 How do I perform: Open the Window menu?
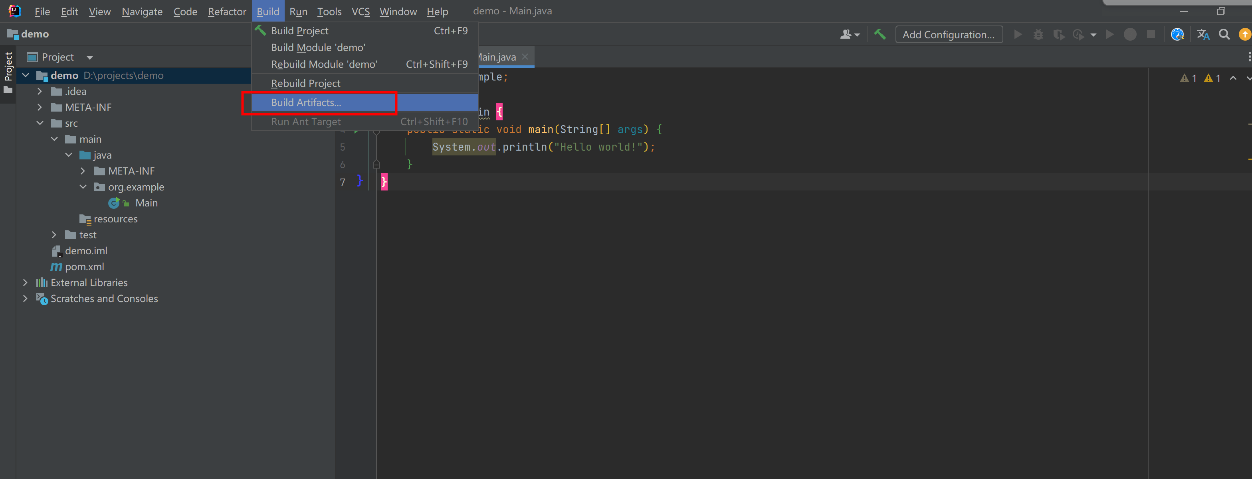click(398, 11)
